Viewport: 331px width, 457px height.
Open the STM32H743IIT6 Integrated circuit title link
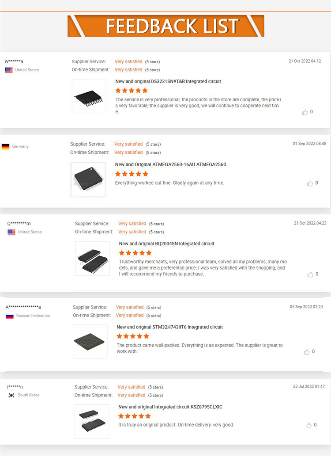[169, 327]
